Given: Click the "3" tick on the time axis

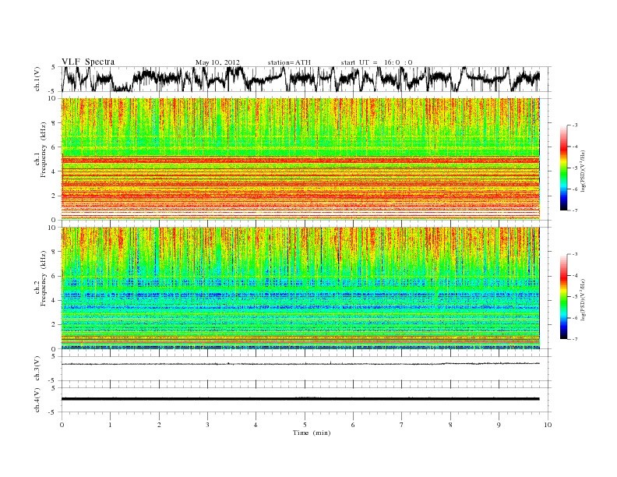Looking at the screenshot, I should click(x=207, y=425).
